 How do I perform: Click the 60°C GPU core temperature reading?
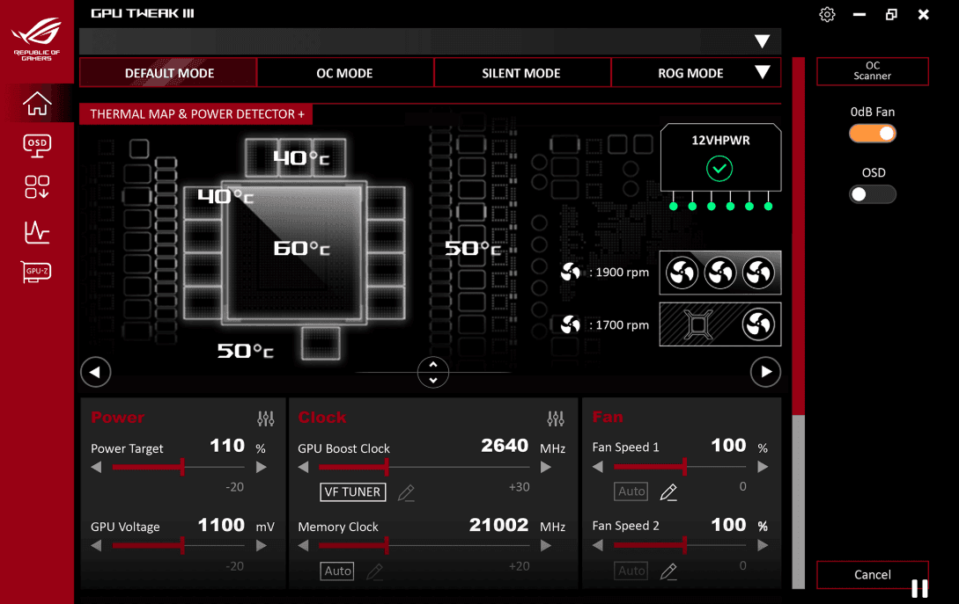(x=301, y=249)
